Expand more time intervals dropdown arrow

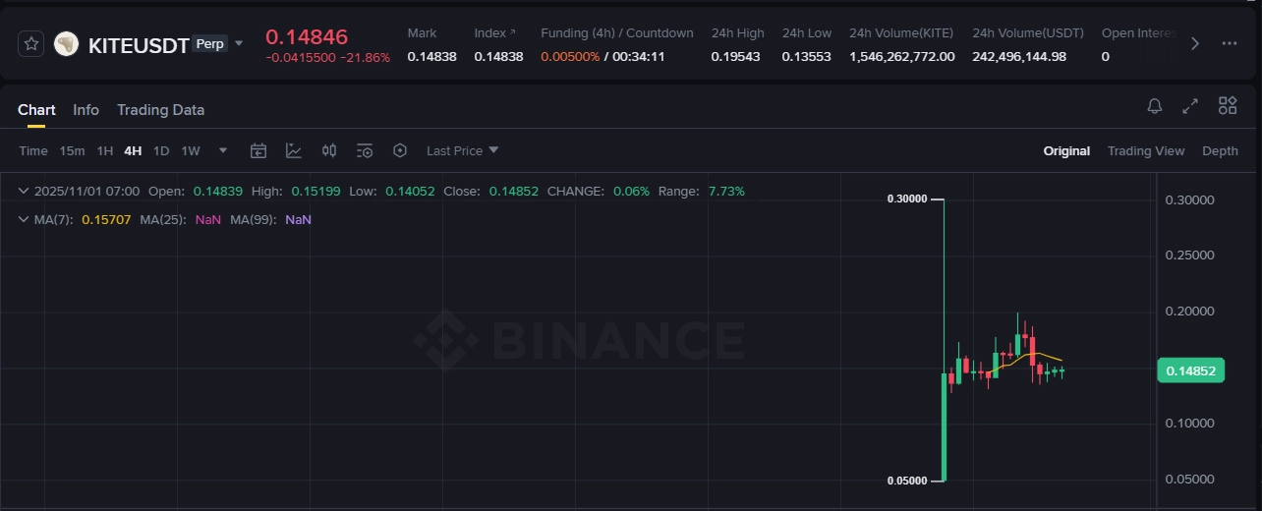223,150
